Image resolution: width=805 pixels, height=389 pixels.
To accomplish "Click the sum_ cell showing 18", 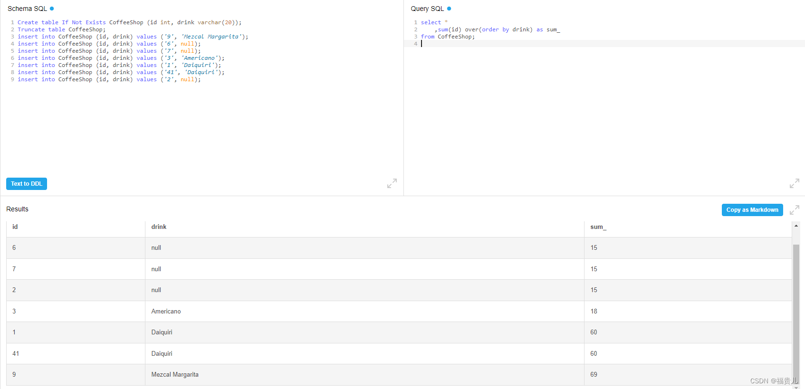I will 688,311.
